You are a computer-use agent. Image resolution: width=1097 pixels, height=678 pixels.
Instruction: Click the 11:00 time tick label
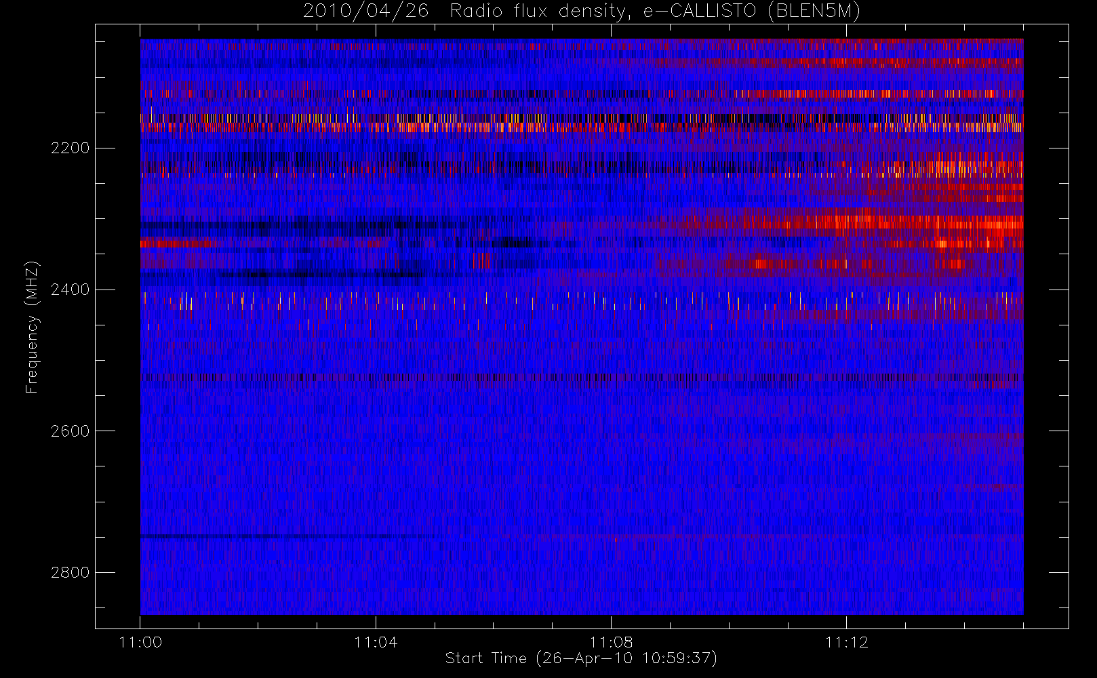(x=140, y=642)
